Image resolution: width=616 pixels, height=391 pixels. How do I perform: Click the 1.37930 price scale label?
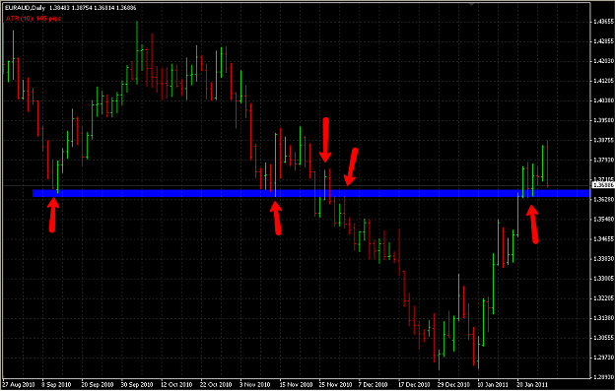tap(603, 160)
